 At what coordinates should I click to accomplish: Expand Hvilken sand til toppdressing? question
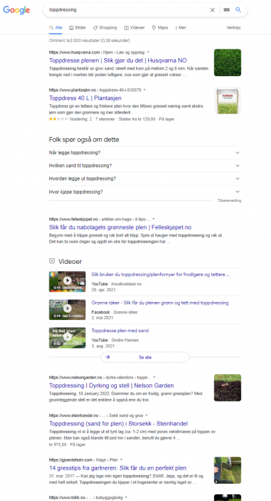pos(145,166)
